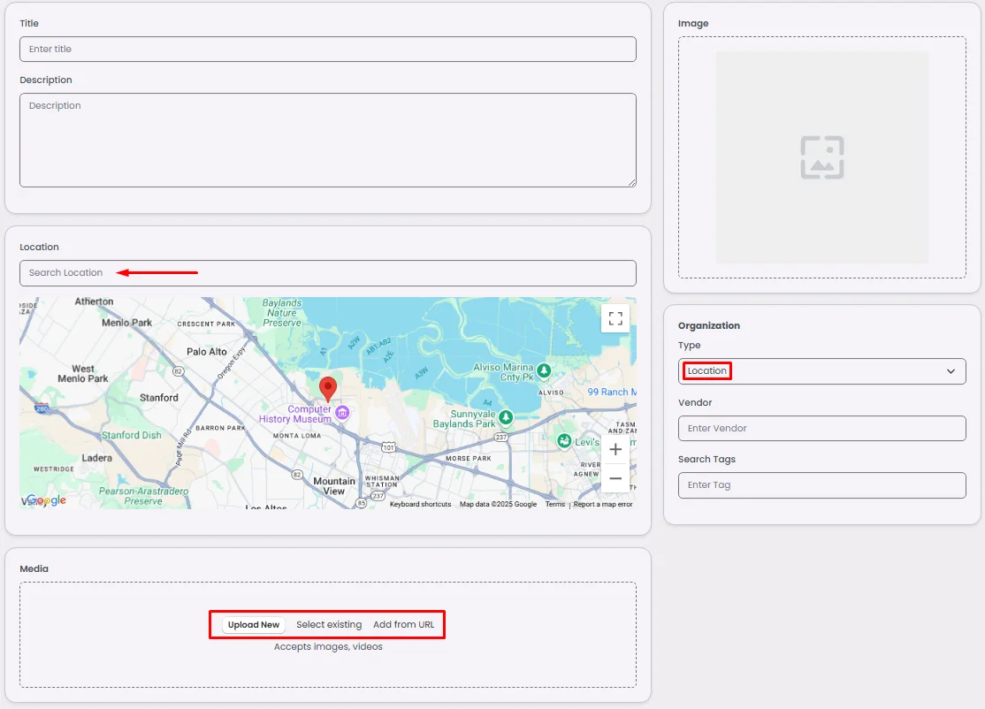The width and height of the screenshot is (985, 709).
Task: Expand the Type chevron arrow
Action: click(951, 371)
